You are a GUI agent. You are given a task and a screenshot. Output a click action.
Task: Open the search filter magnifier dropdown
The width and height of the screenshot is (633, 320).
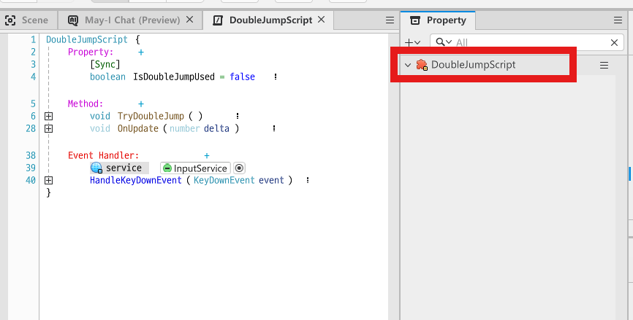(x=444, y=42)
